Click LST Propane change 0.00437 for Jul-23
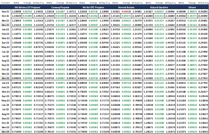Image resolution: width=209 pixels, height=134 pixels. [27, 110]
